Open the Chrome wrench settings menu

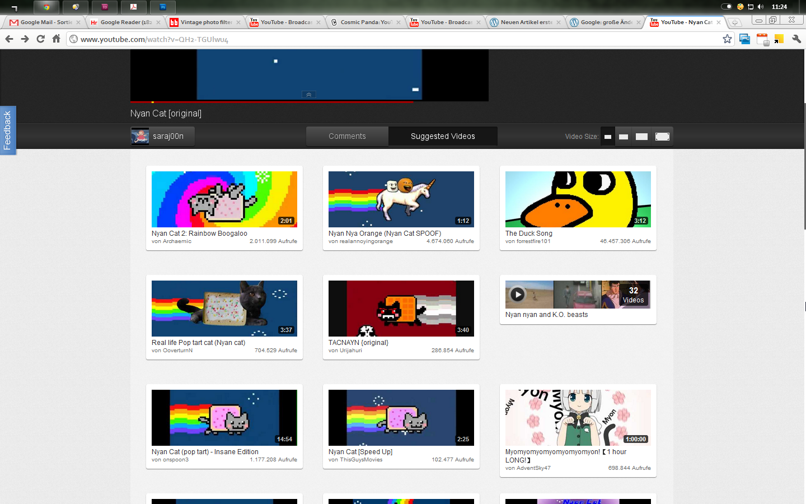point(796,39)
